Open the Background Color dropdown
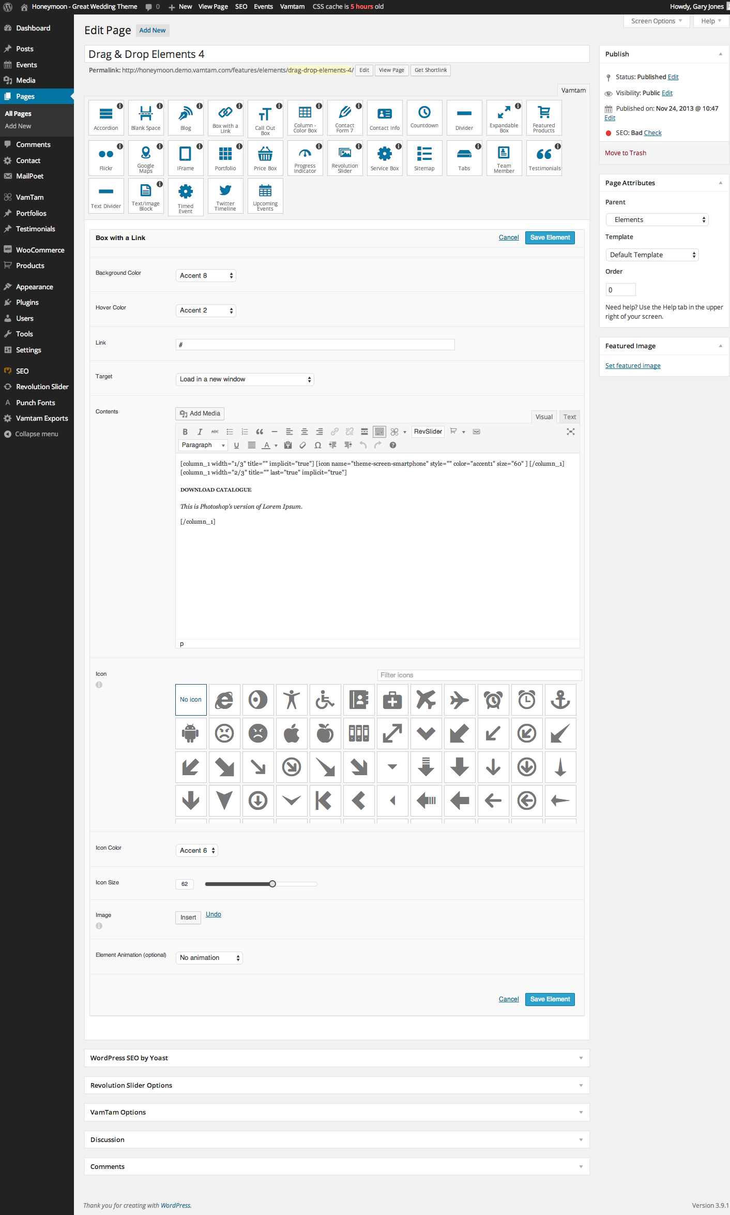This screenshot has width=730, height=1215. click(x=206, y=276)
